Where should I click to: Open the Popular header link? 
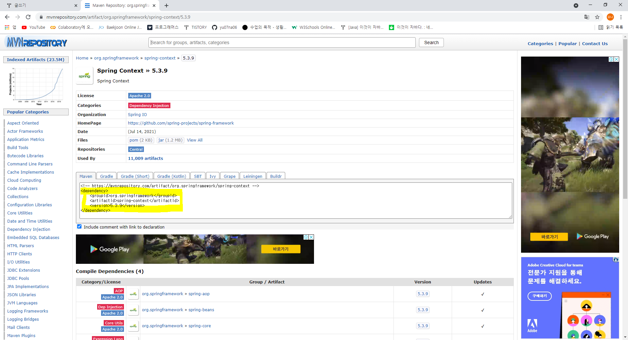click(567, 43)
